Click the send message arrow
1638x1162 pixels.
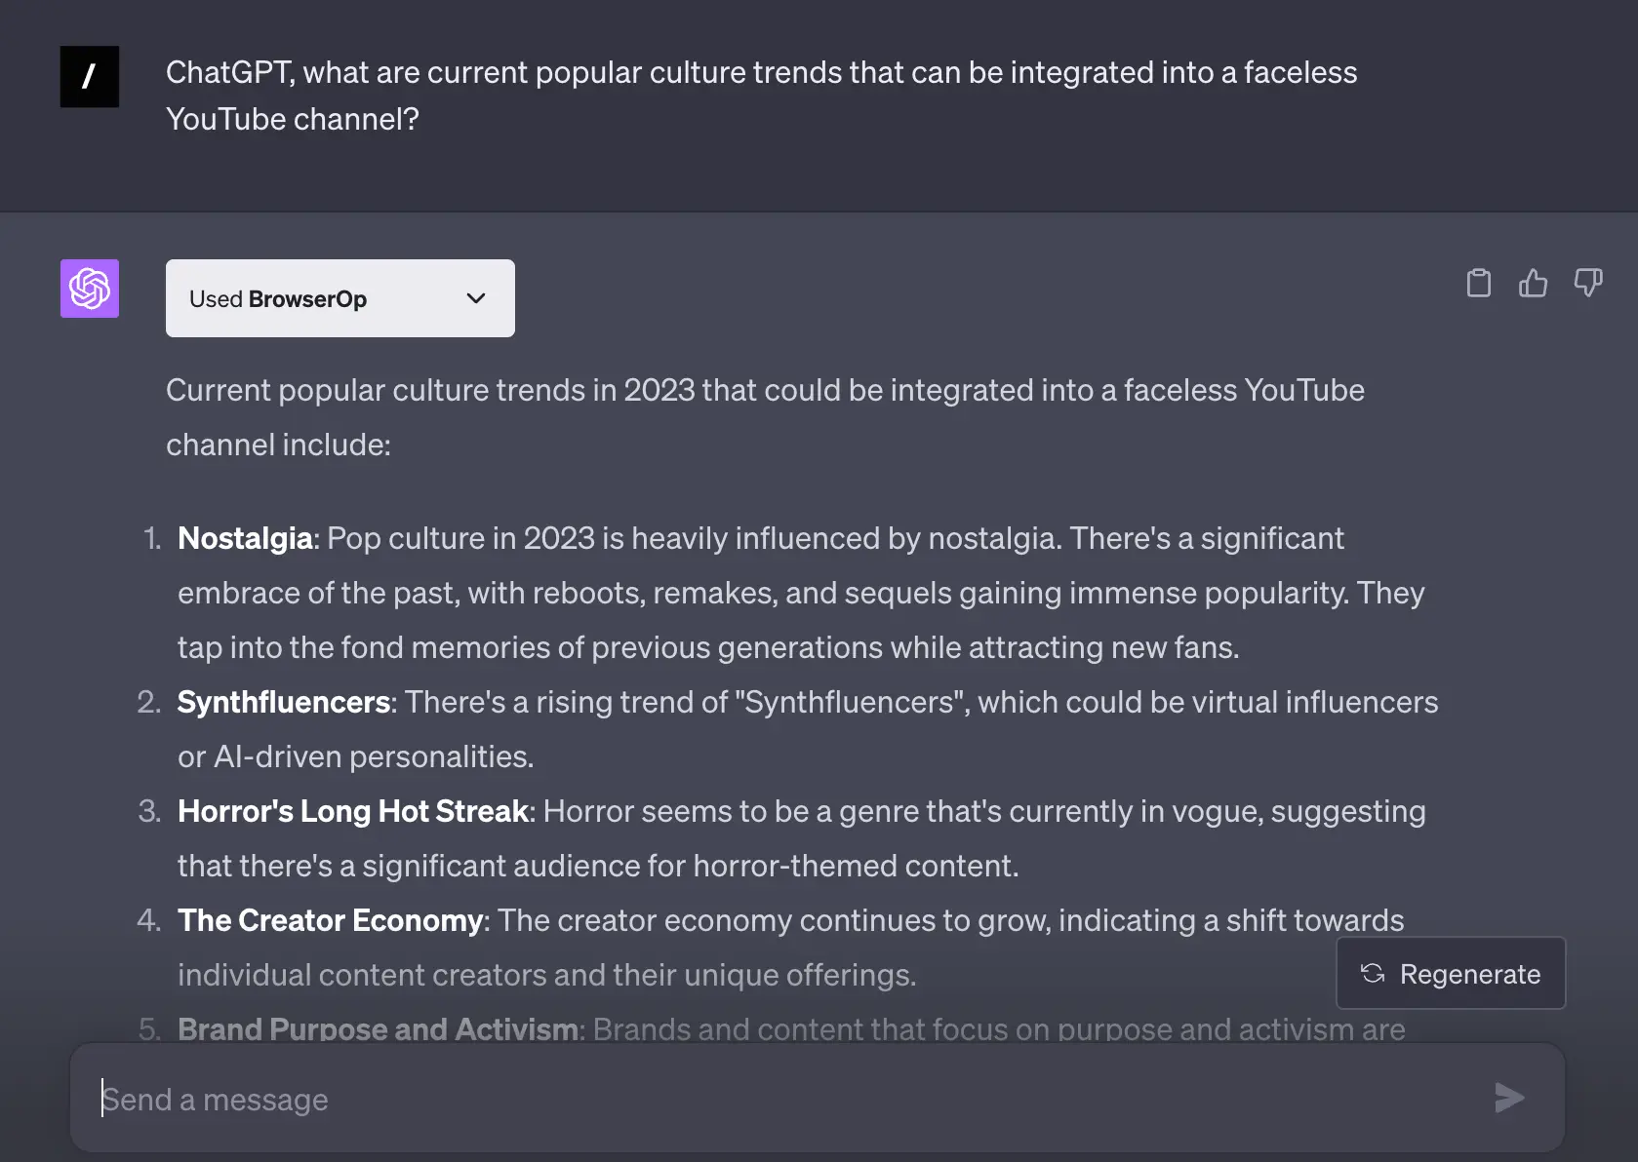(1508, 1098)
